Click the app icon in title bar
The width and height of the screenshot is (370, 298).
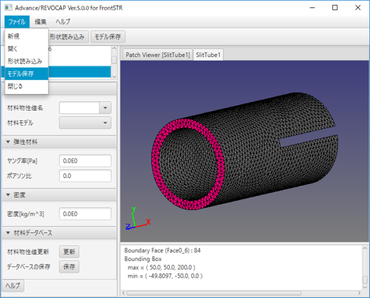pos(8,7)
